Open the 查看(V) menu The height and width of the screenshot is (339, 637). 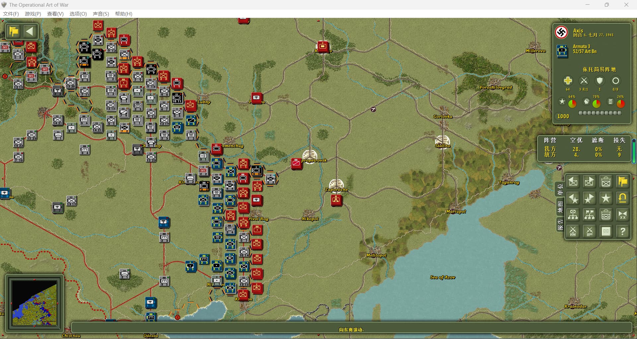point(55,14)
